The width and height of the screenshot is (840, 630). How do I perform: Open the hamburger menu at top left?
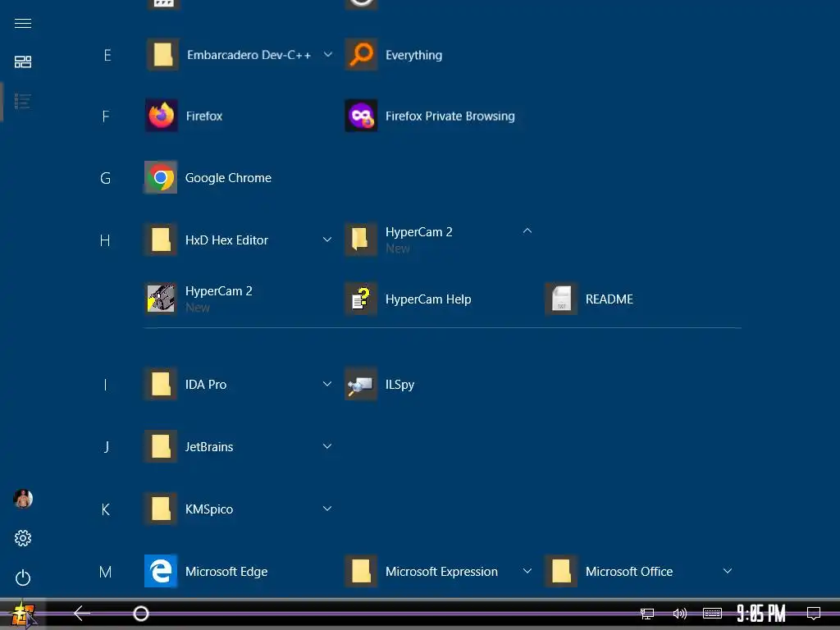point(23,24)
